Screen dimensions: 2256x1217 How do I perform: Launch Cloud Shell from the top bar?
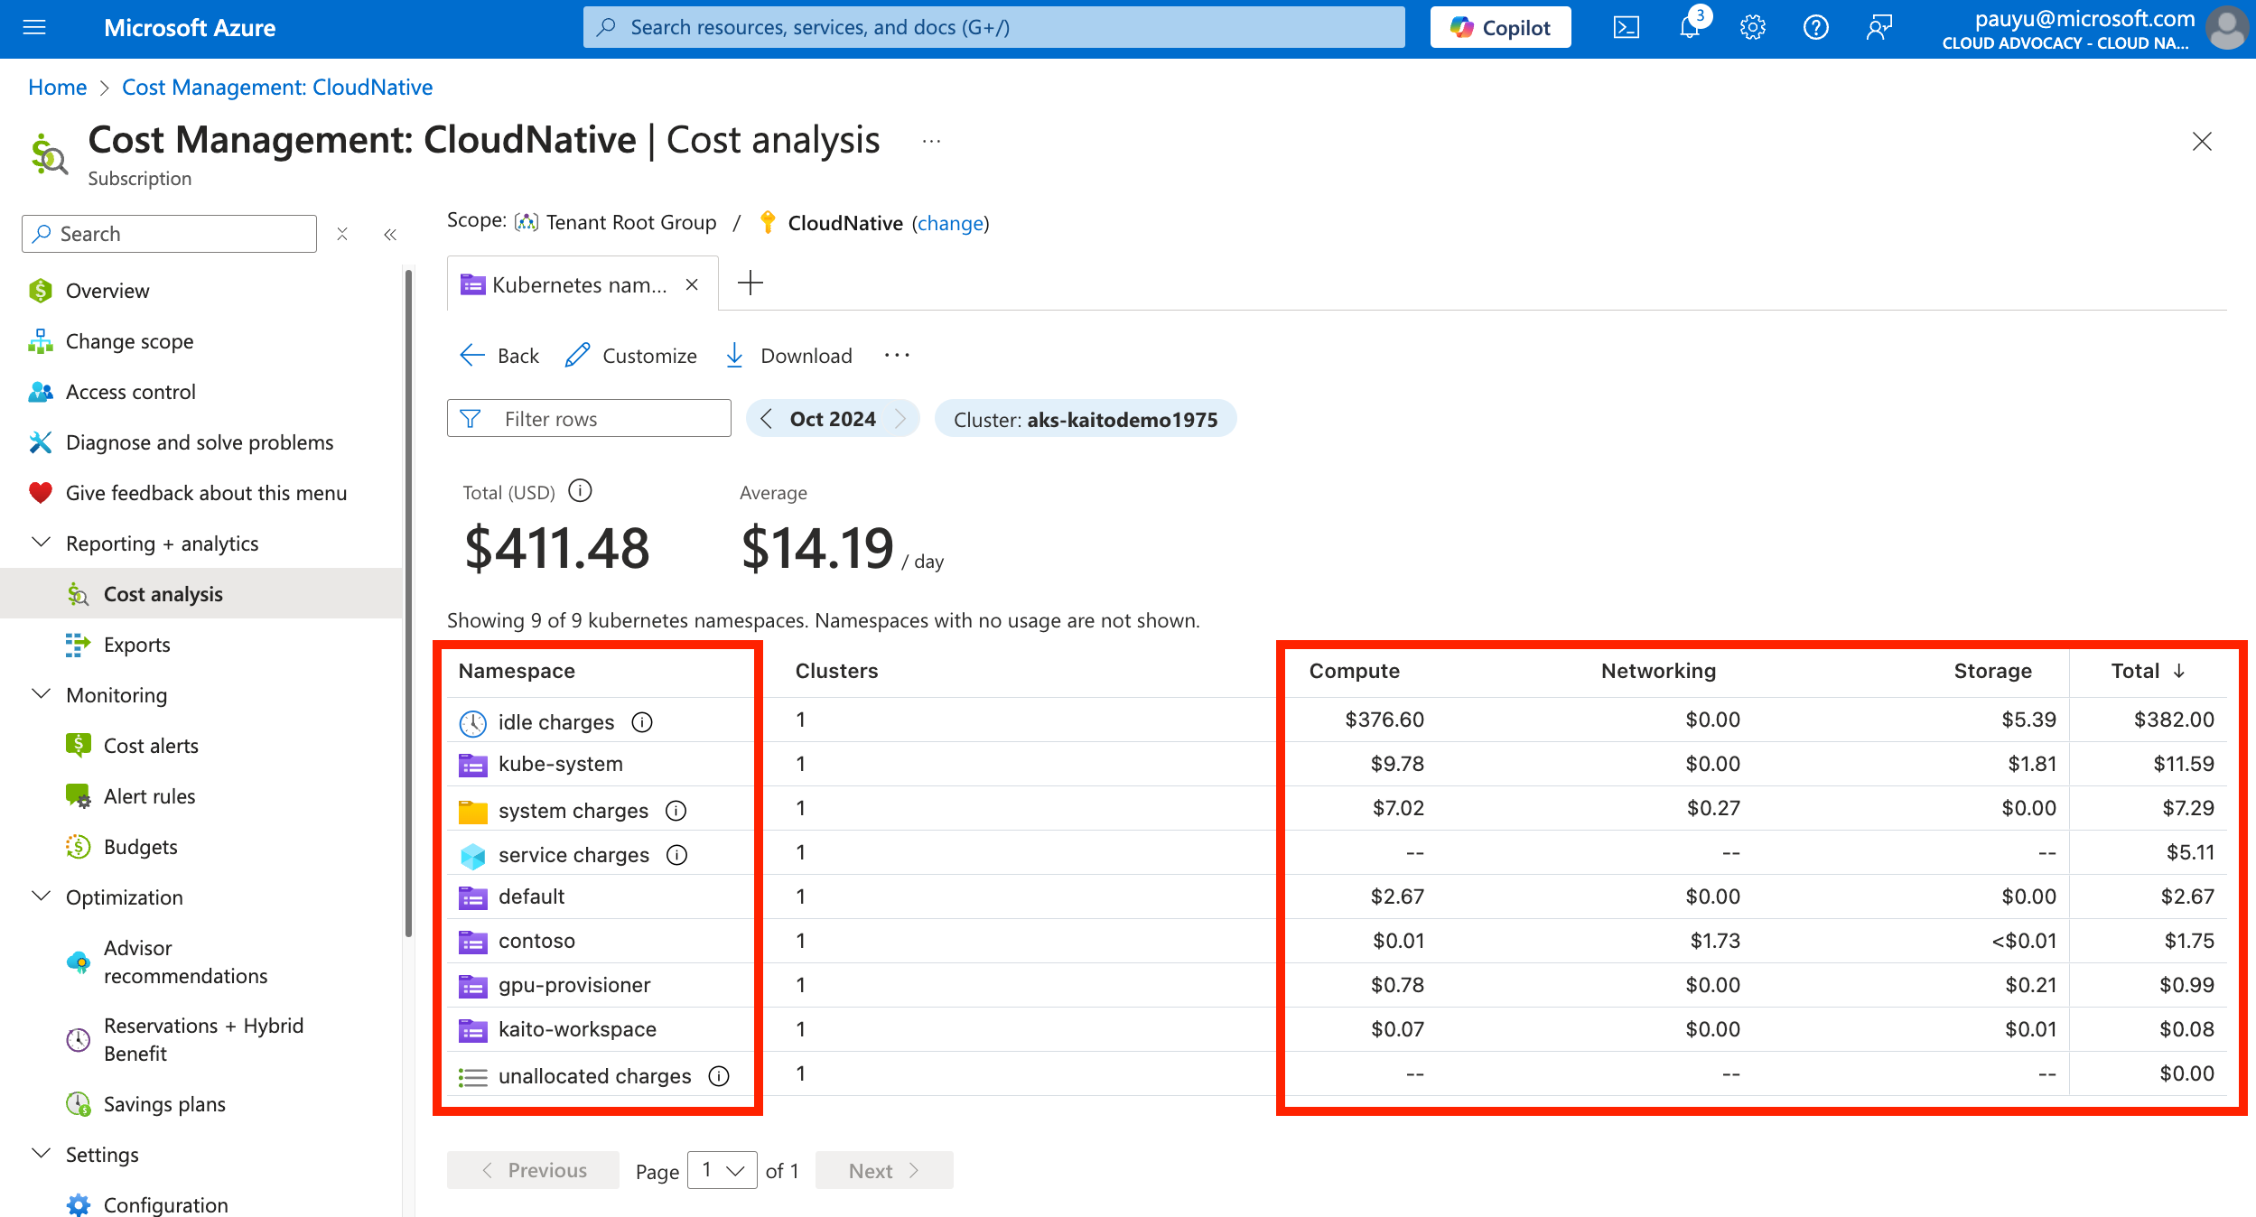click(x=1626, y=27)
